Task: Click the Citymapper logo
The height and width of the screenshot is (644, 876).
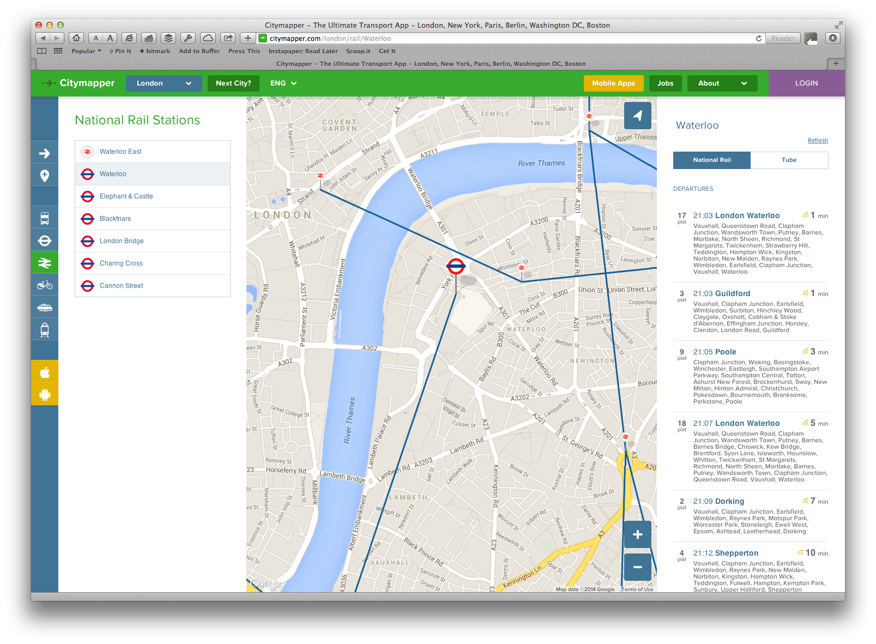Action: coord(78,83)
